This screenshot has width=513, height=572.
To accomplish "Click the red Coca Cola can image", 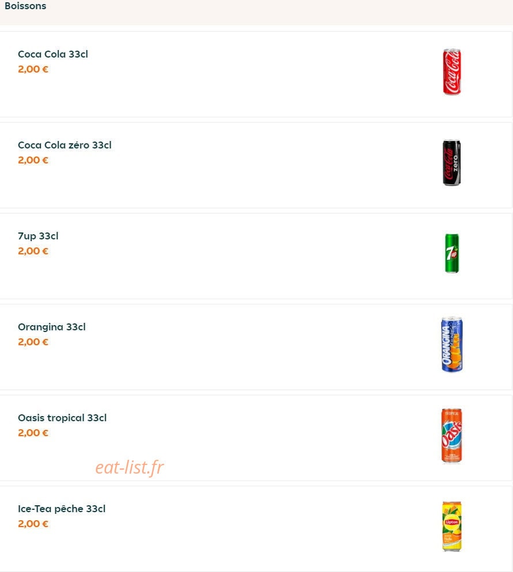I will (x=452, y=71).
